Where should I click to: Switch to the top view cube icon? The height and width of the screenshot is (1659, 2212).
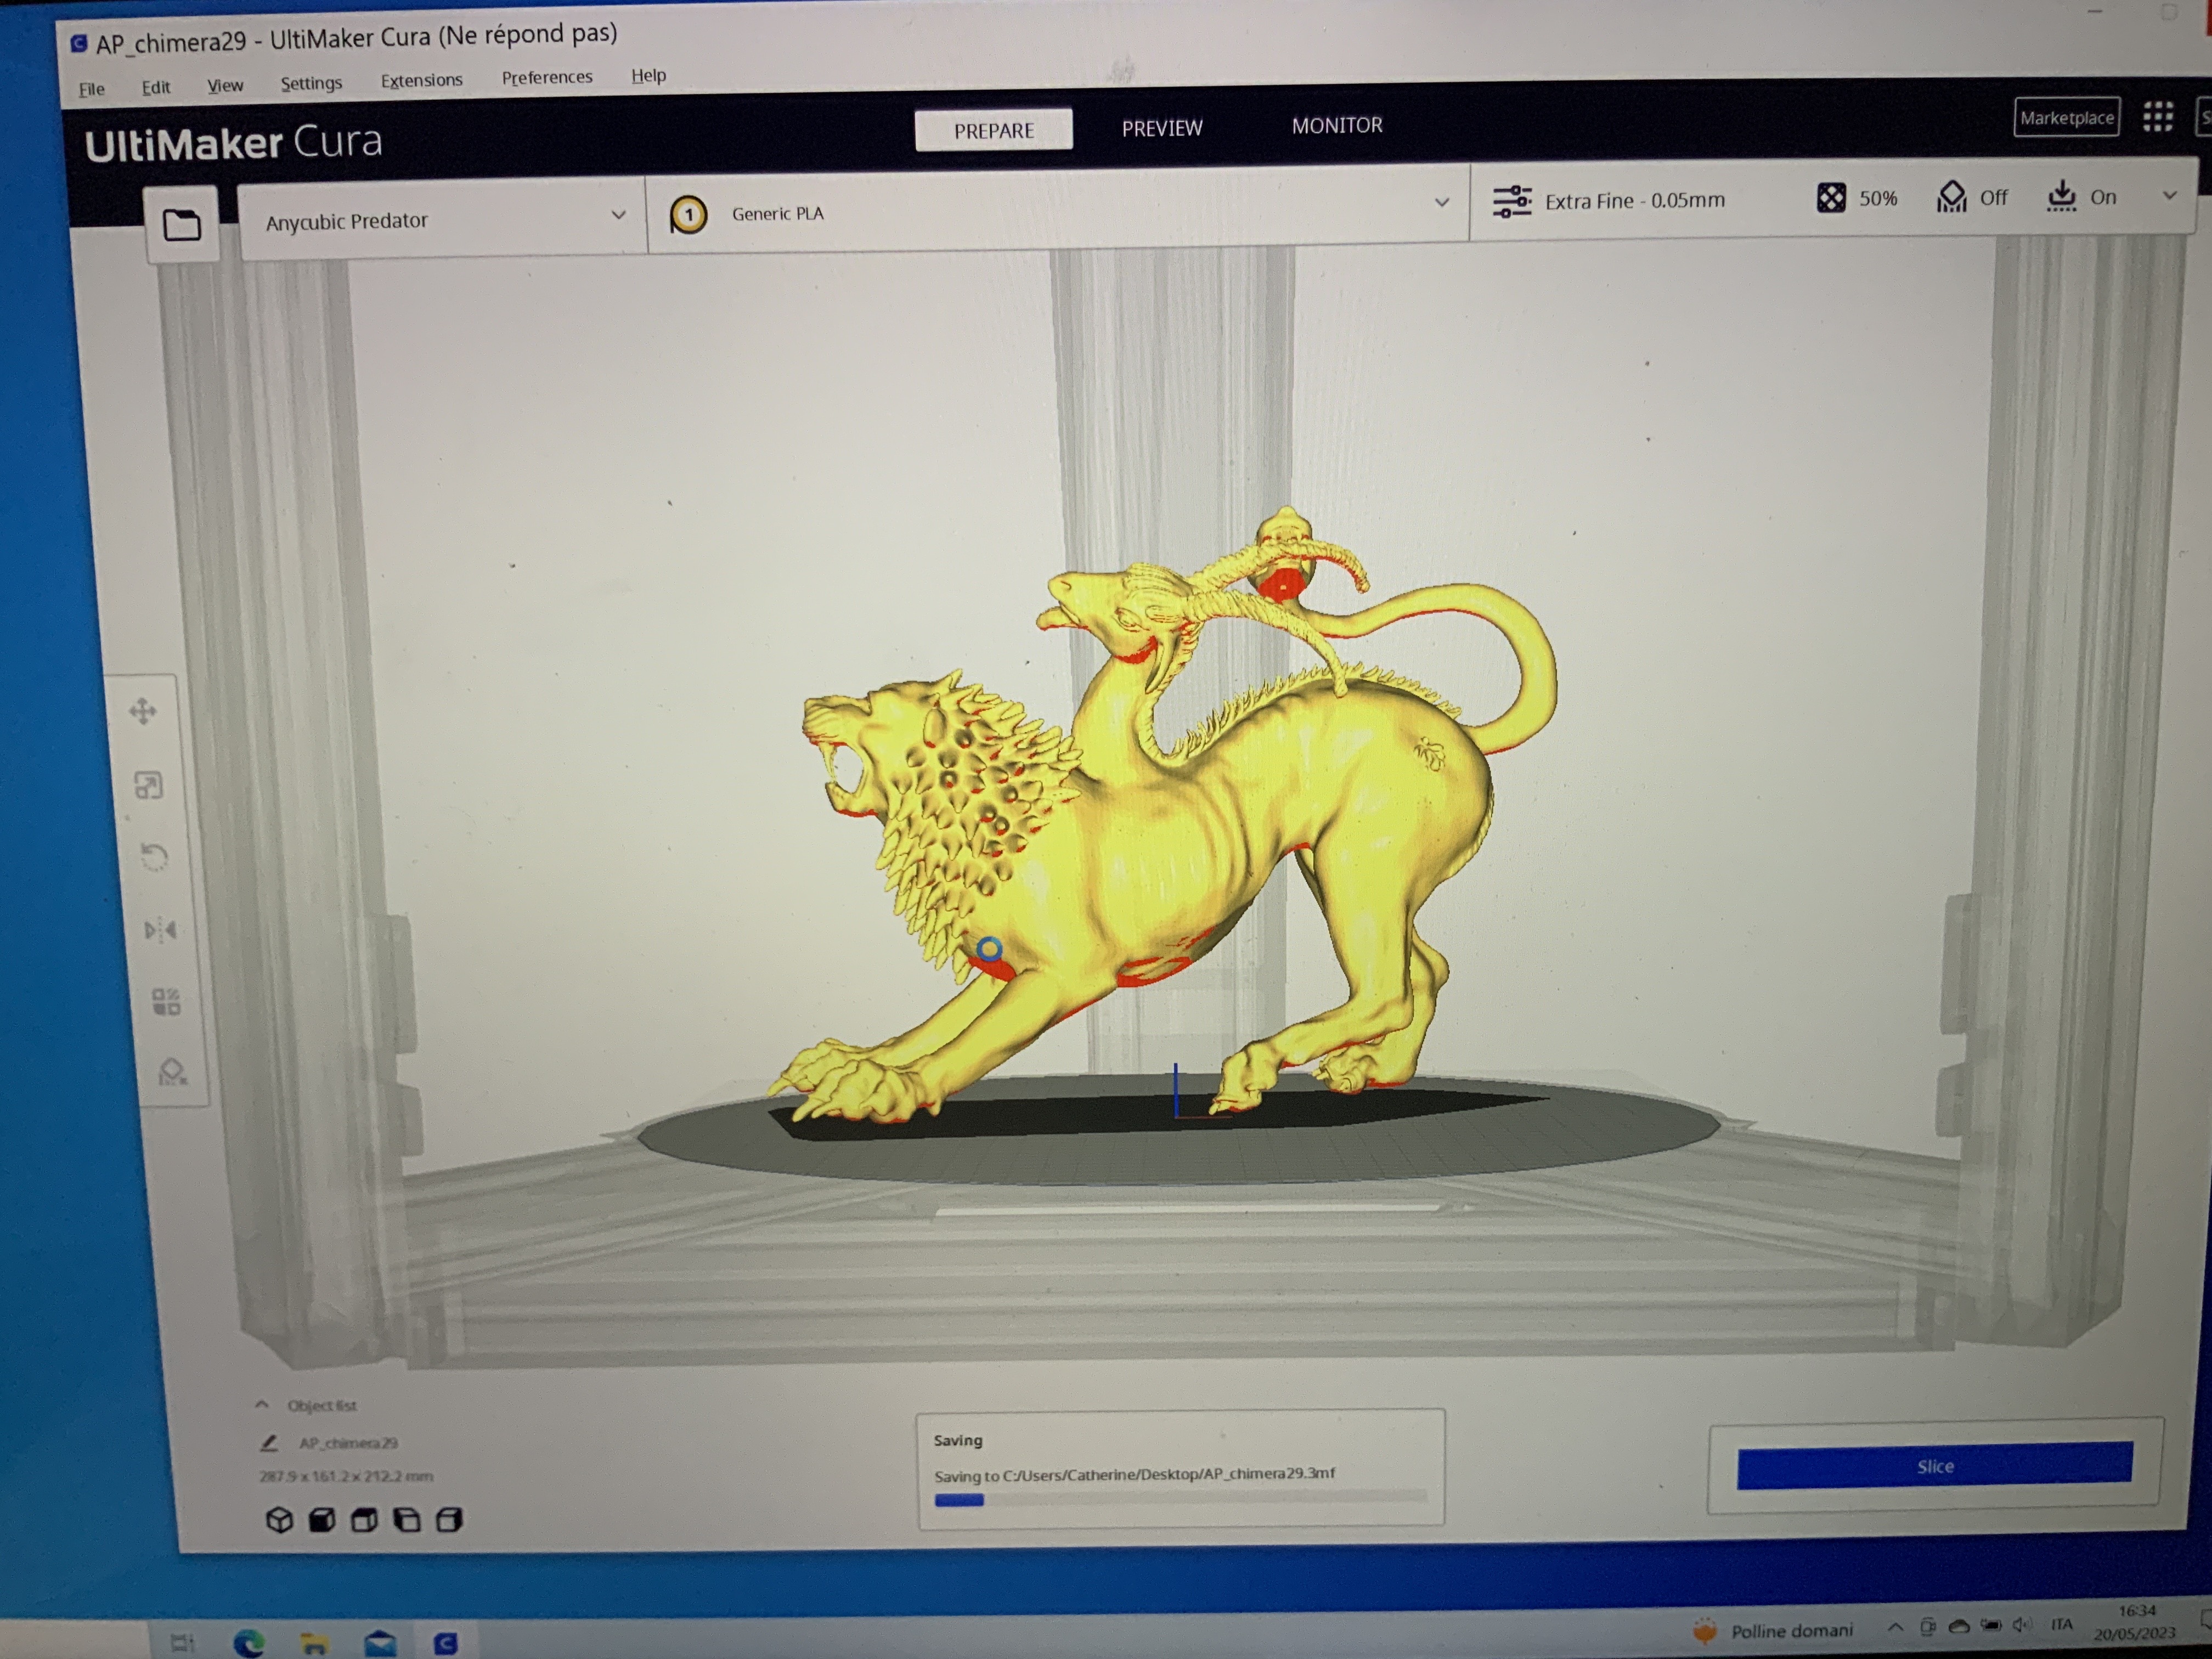364,1520
